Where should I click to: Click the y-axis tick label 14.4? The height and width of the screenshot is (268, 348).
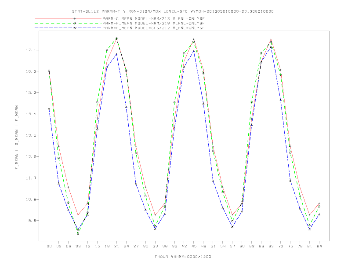(30, 114)
